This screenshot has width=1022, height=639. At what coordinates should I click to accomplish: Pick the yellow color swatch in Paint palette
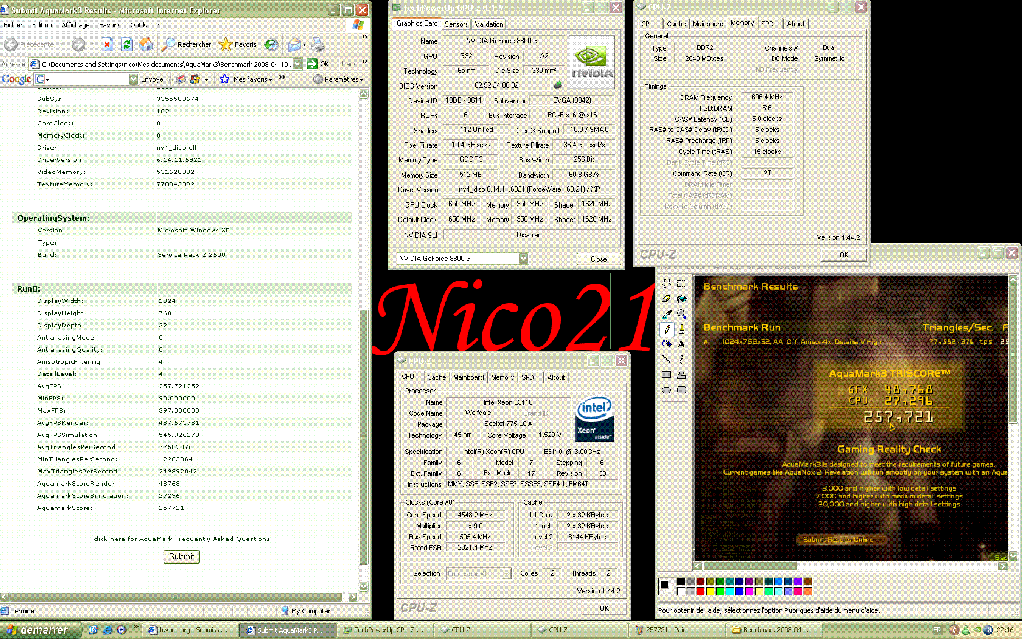click(x=710, y=591)
